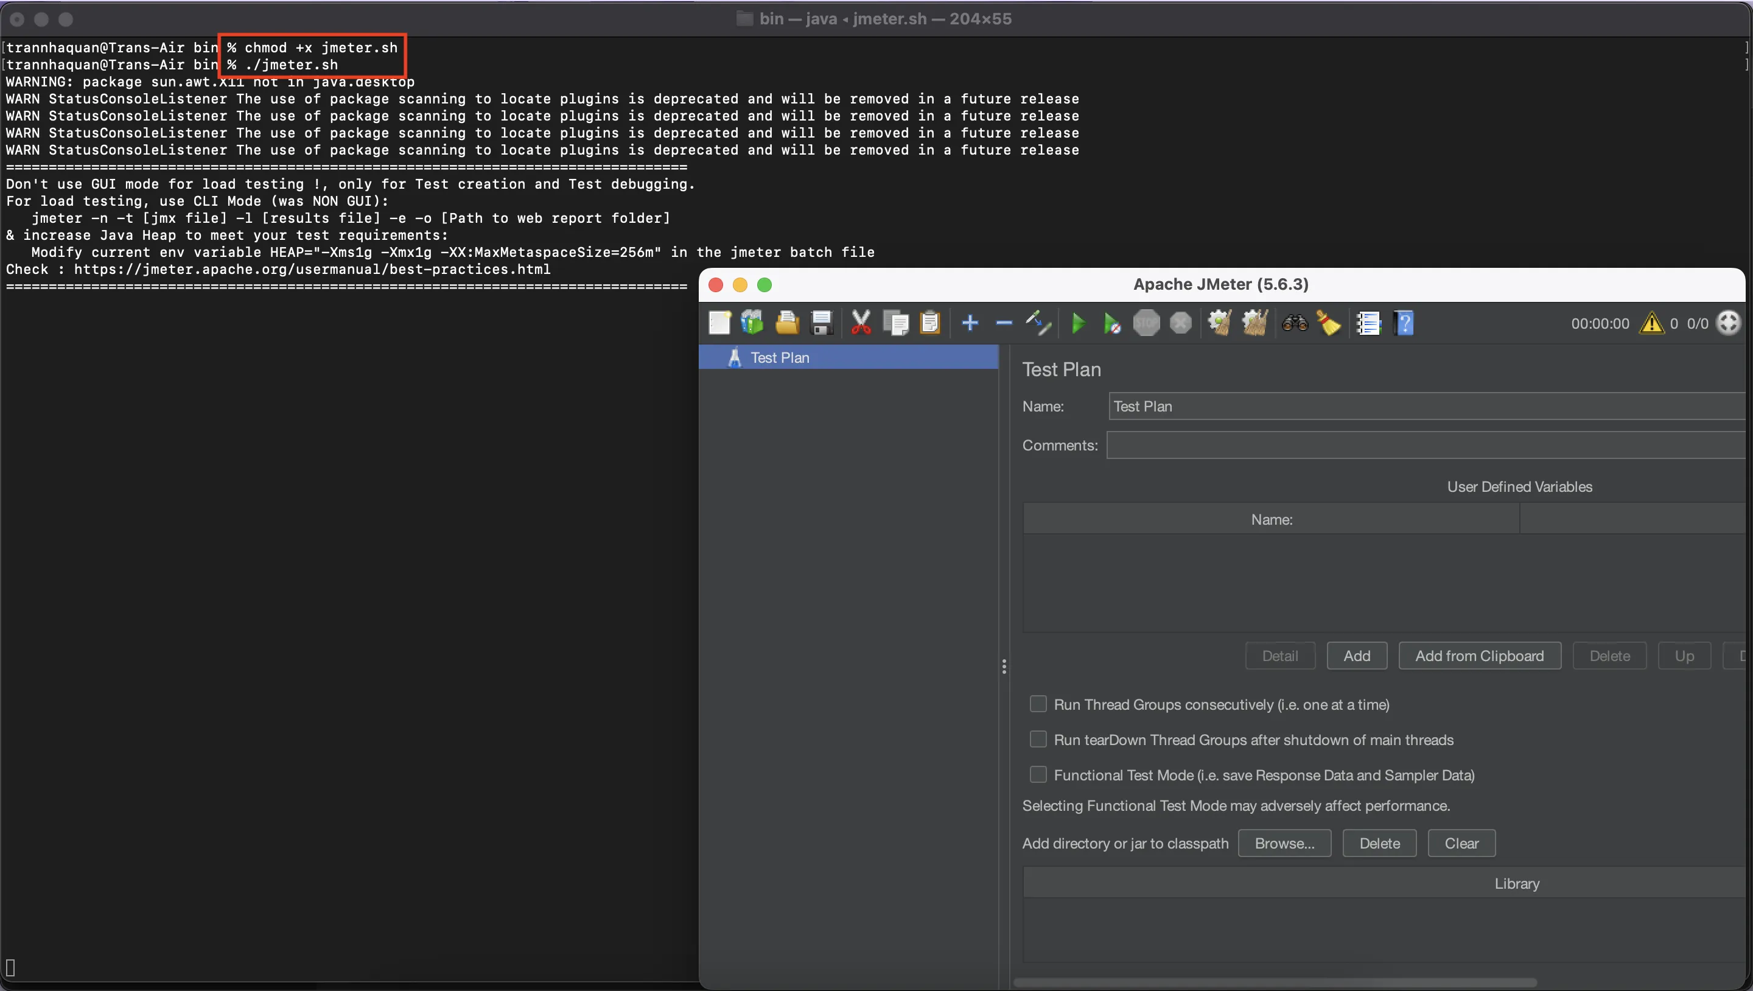
Task: Click the New test plan icon
Action: (x=719, y=323)
